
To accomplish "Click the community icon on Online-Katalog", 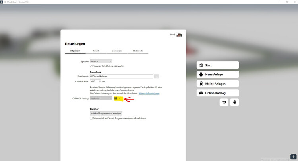I will click(201, 93).
